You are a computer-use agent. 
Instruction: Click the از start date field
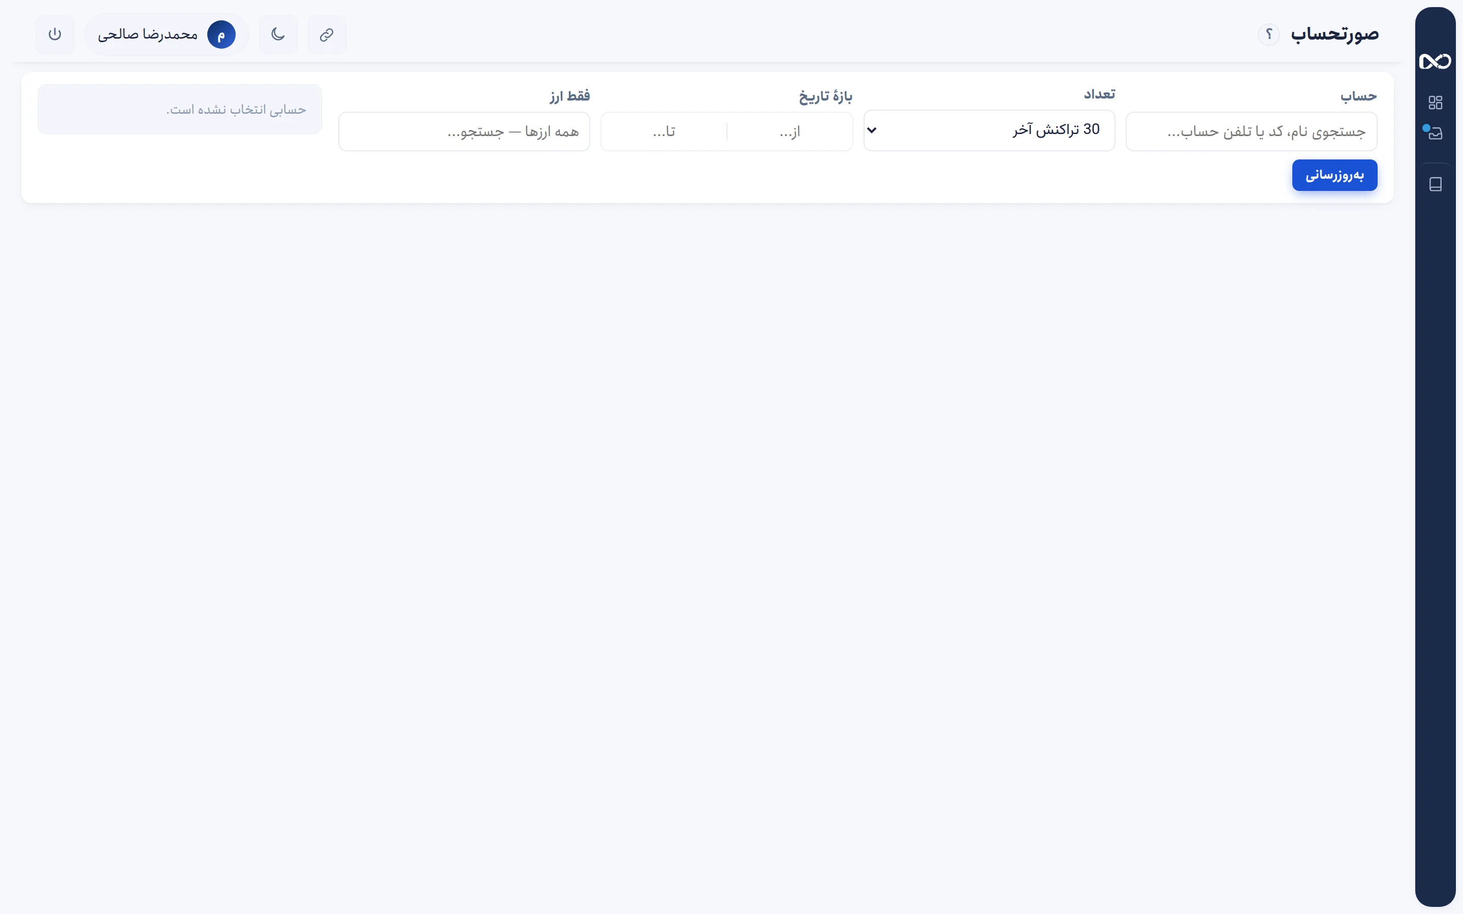pos(789,131)
